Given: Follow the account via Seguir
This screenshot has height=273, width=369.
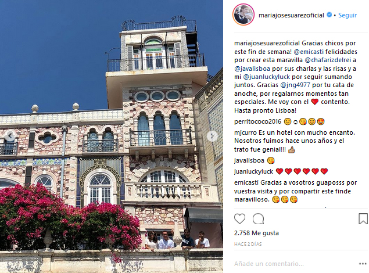Looking at the screenshot, I should click(347, 15).
